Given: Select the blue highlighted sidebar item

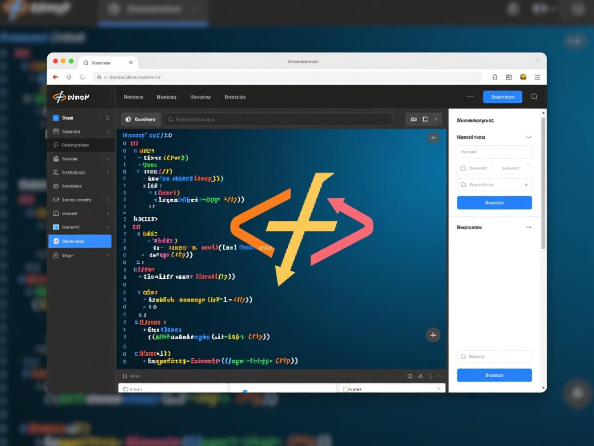Looking at the screenshot, I should click(80, 241).
